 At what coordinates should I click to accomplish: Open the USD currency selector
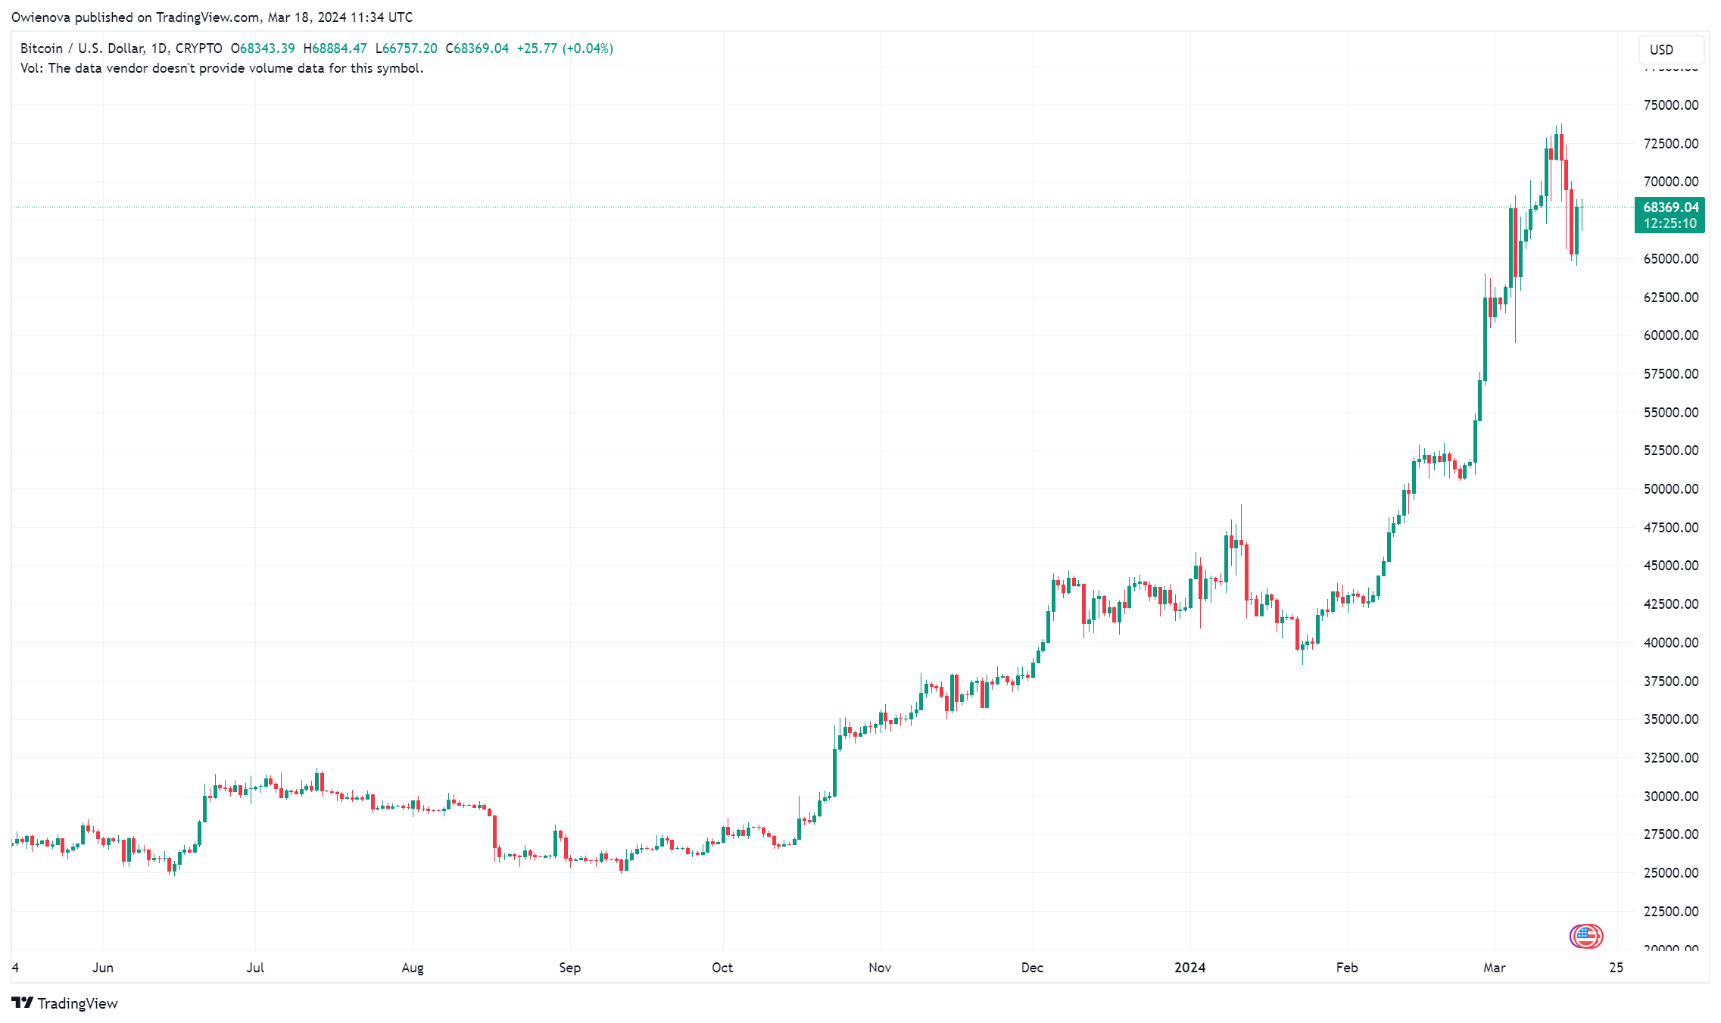point(1672,49)
